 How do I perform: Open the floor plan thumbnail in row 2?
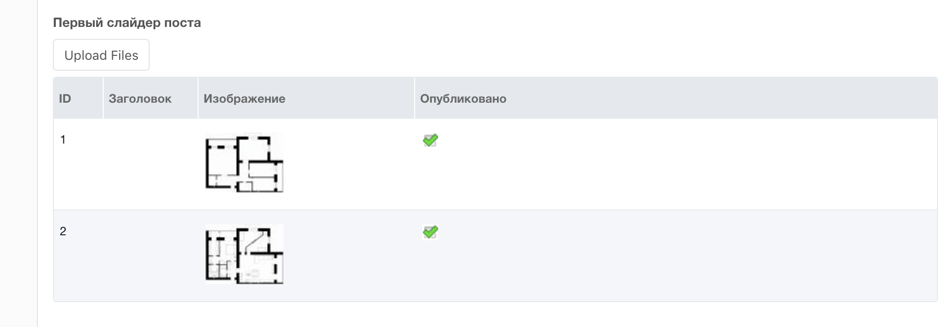tap(244, 254)
